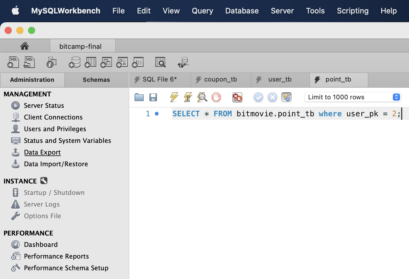Open the MySQLWorkbench app menu

(66, 11)
